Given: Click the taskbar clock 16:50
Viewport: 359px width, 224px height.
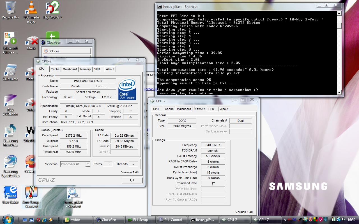Looking at the screenshot, I should click(x=351, y=220).
